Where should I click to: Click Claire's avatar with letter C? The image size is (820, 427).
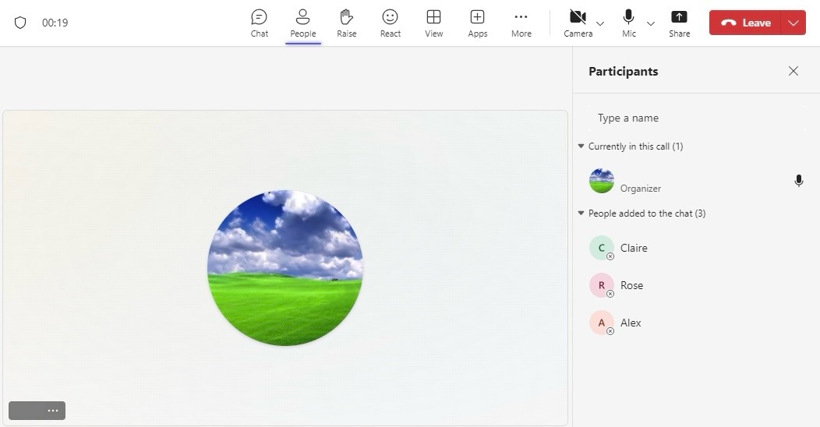click(602, 248)
